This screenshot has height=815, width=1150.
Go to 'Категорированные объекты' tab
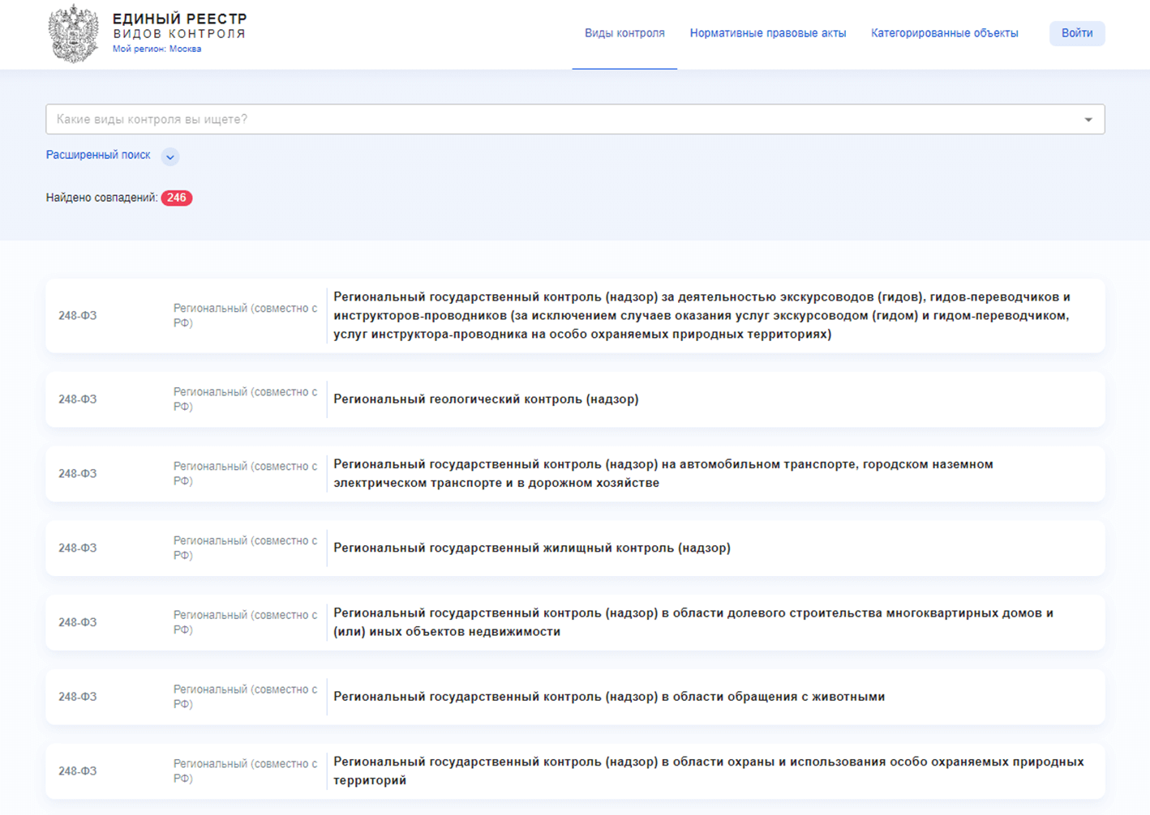[944, 33]
